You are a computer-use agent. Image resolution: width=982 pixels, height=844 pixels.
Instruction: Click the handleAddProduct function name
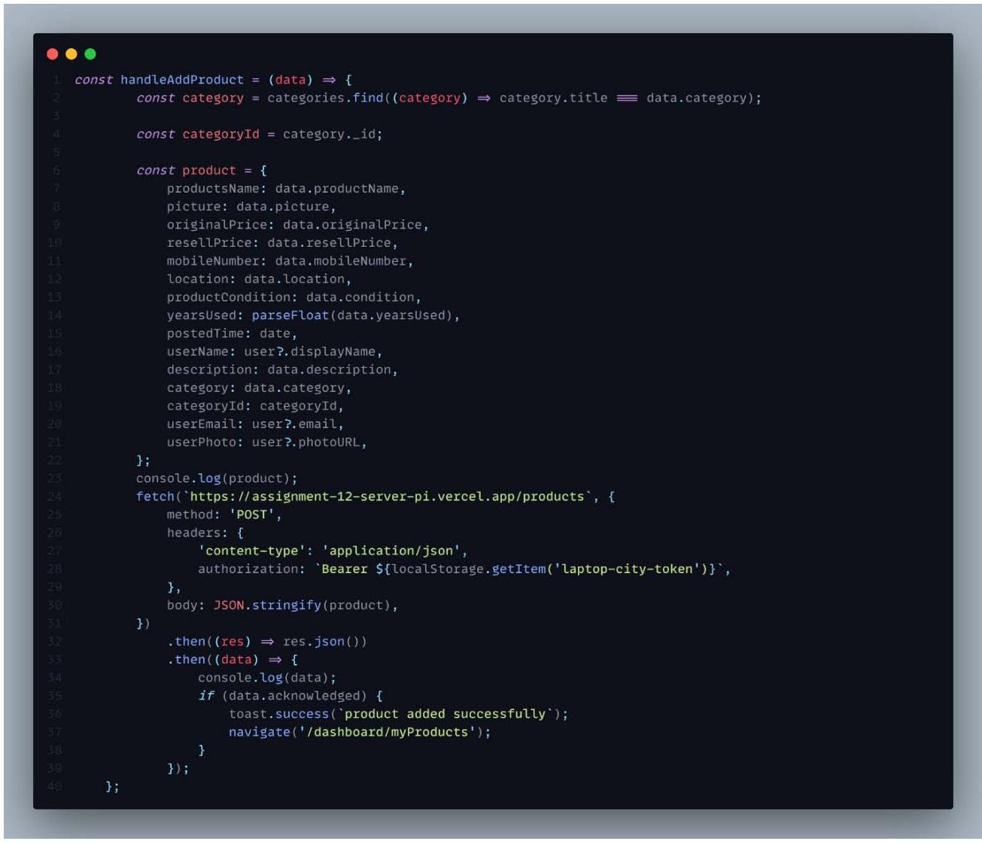click(182, 80)
